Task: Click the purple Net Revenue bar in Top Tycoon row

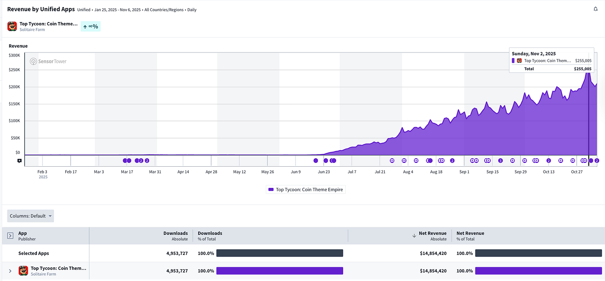Action: [539, 271]
